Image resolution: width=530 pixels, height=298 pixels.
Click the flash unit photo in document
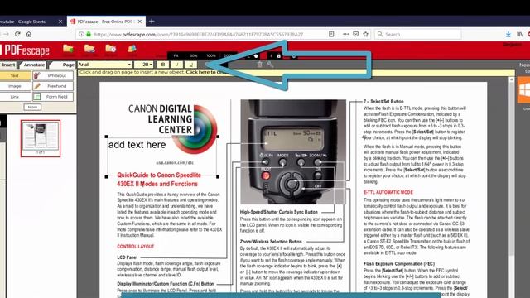(x=293, y=151)
